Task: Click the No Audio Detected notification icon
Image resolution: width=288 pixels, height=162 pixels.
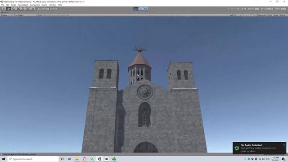Action: (x=237, y=148)
